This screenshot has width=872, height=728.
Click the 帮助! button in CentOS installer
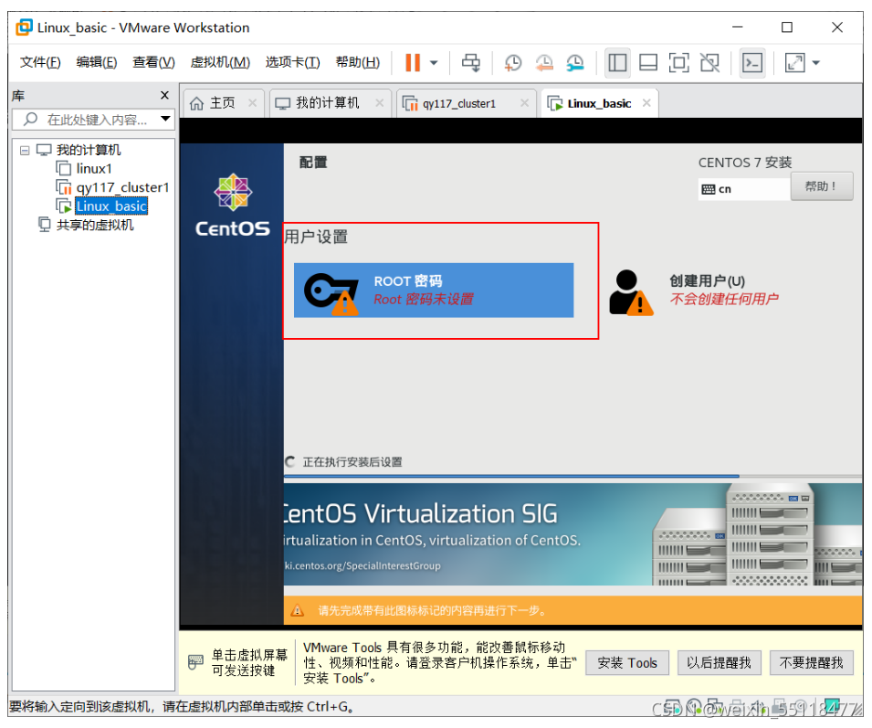[x=822, y=186]
